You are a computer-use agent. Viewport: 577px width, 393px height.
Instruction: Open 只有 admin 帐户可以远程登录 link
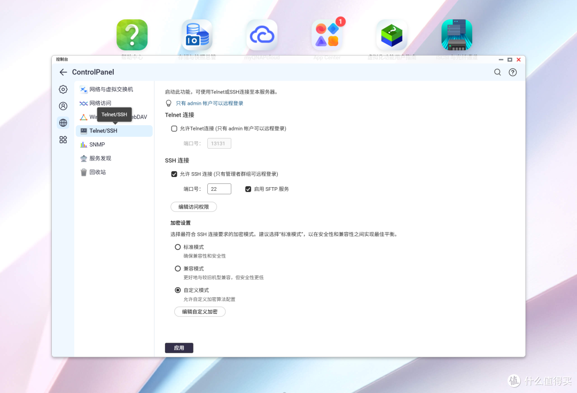pos(209,104)
